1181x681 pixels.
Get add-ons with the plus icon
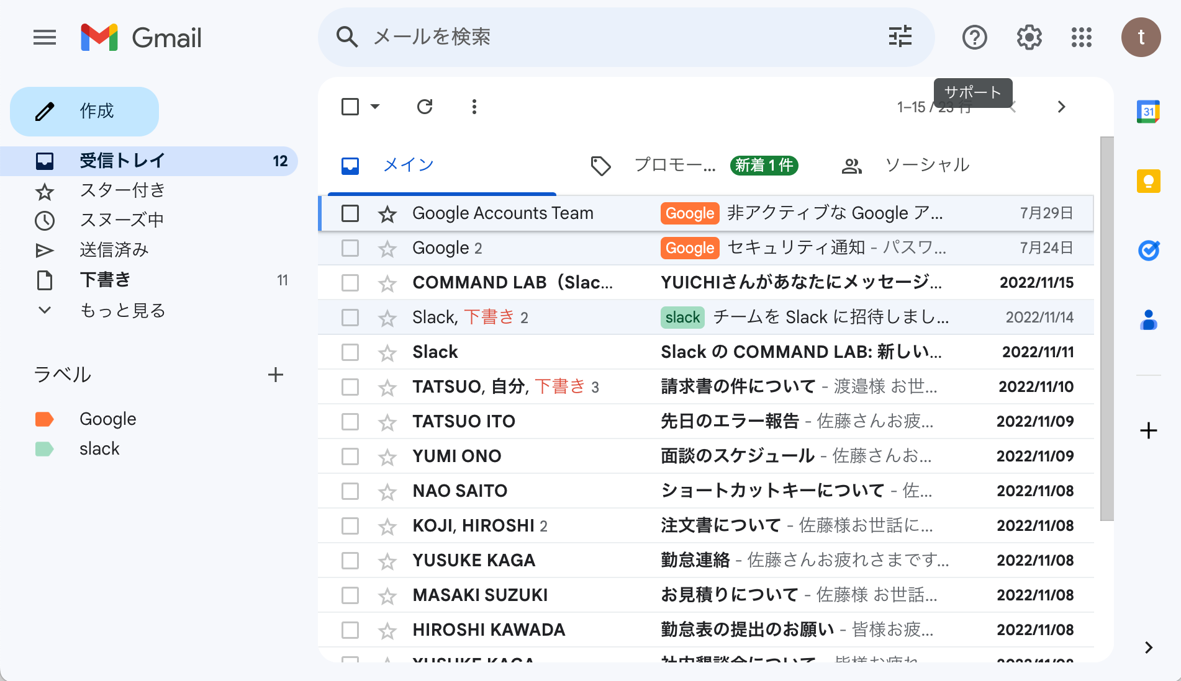pos(1149,430)
